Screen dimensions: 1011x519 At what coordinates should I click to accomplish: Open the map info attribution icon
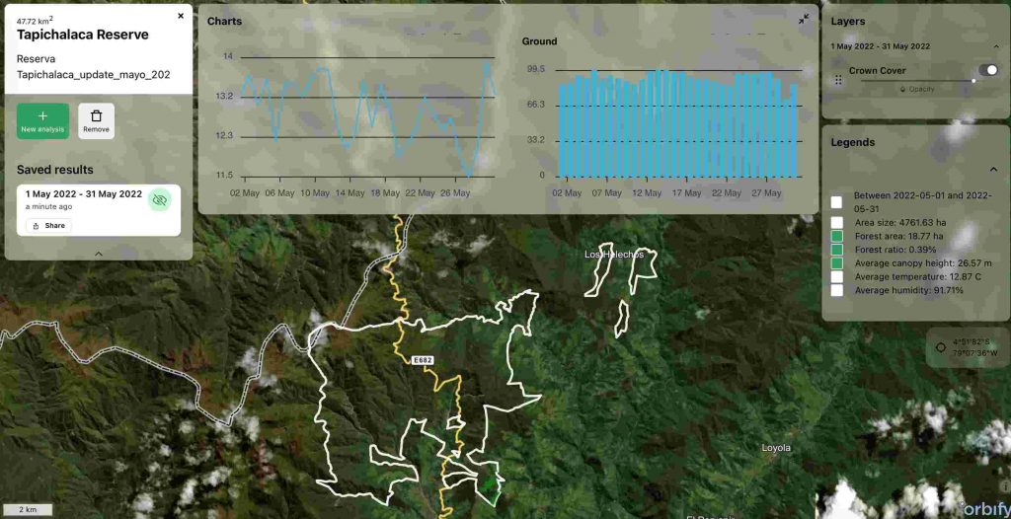pos(1004,486)
